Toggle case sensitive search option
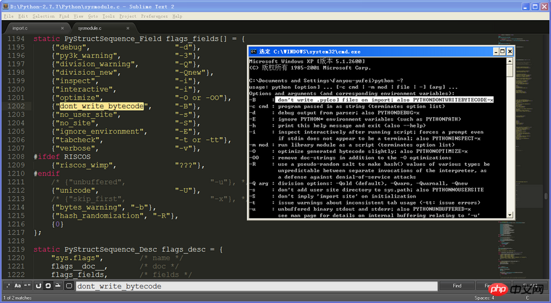The image size is (551, 303). point(17,286)
